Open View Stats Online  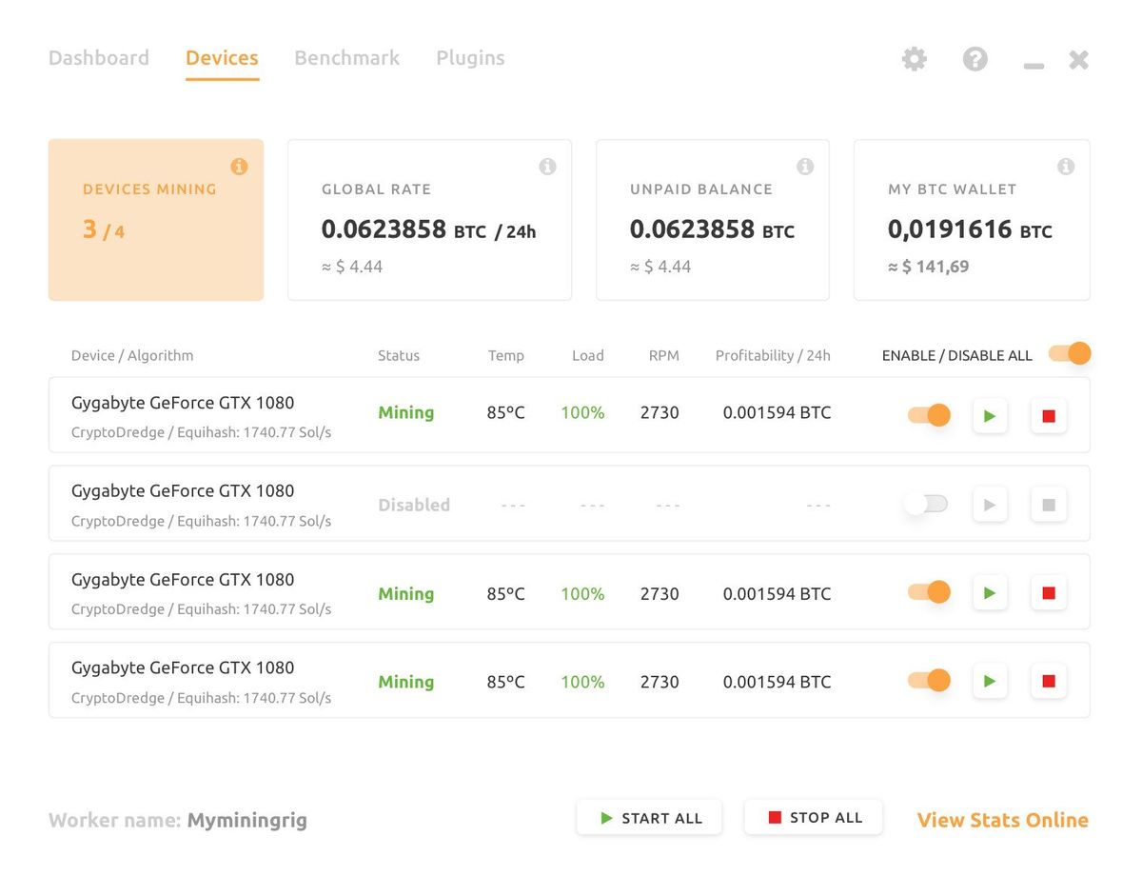tap(1002, 820)
